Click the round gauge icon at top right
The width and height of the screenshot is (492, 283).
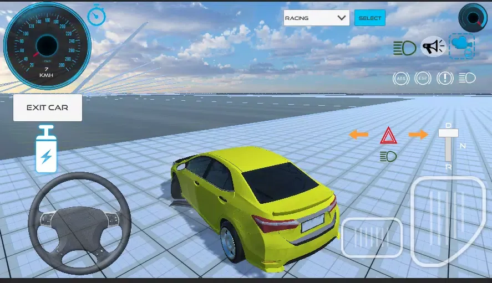click(473, 18)
